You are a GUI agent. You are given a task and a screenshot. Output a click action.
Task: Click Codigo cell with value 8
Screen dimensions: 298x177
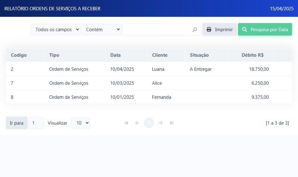pos(12,97)
